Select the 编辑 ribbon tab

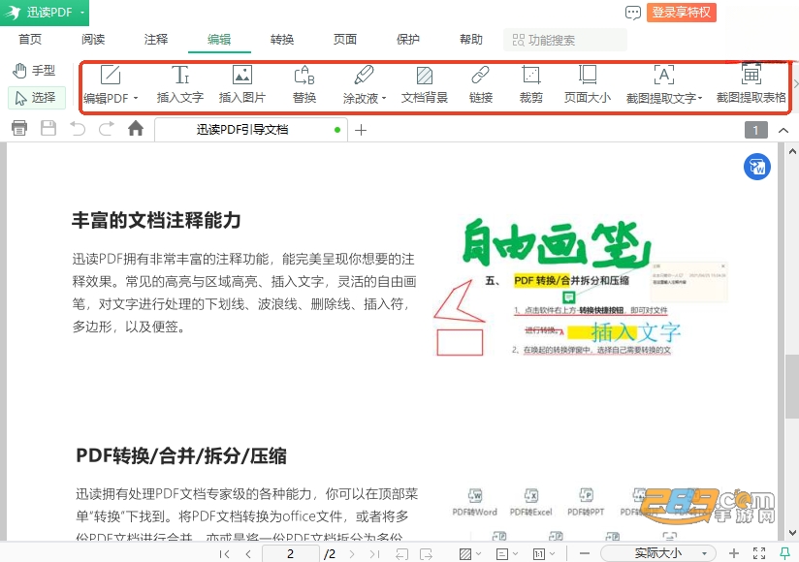tap(219, 39)
